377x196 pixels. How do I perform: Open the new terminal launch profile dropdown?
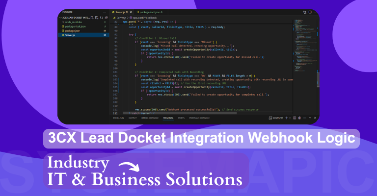290,118
